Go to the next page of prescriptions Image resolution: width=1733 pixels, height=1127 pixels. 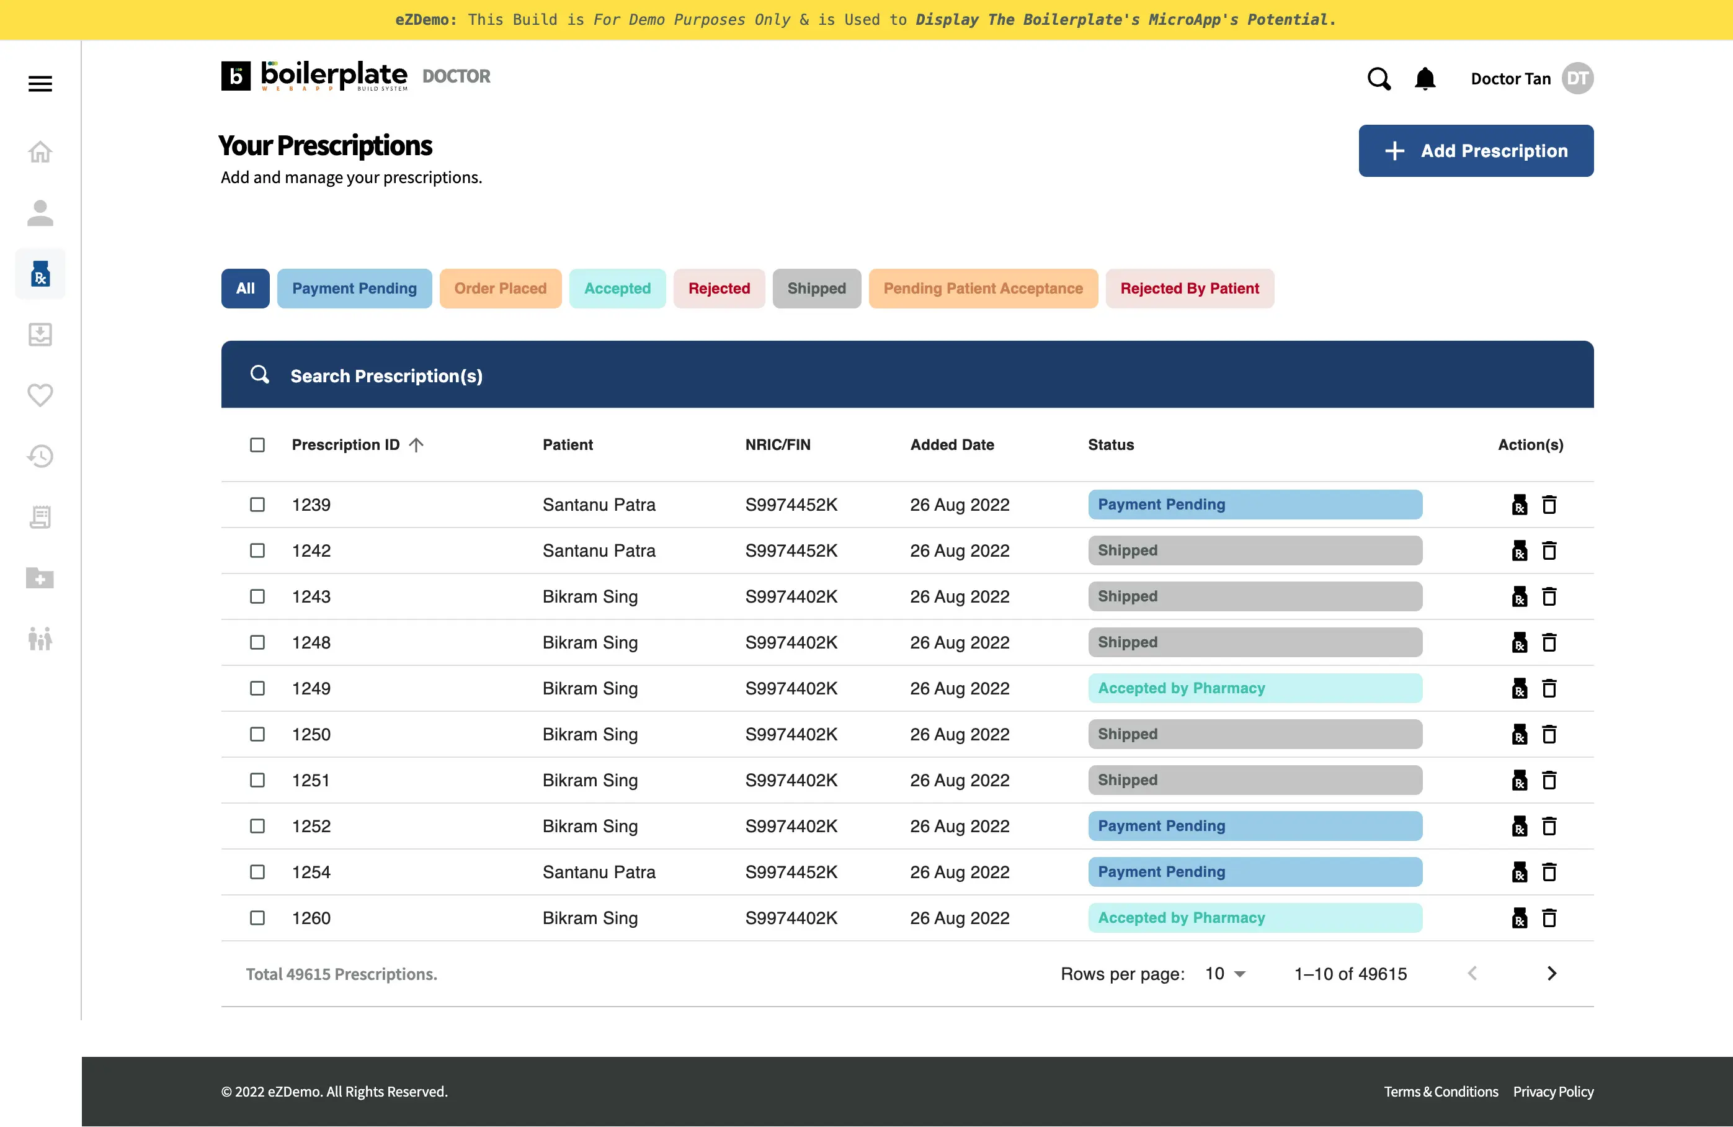tap(1551, 973)
